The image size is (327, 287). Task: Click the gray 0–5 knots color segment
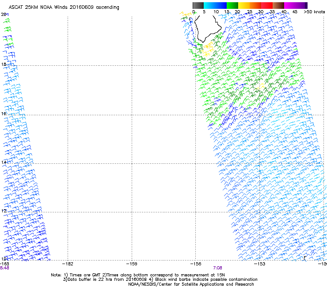pyautogui.click(x=198, y=5)
